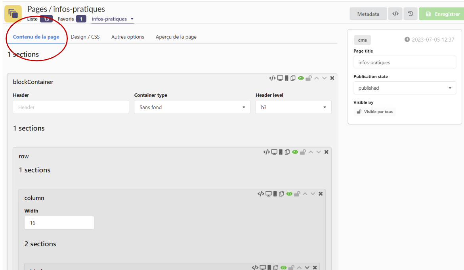
Task: Toggle visibility eye on blockContainer
Action: (x=301, y=78)
